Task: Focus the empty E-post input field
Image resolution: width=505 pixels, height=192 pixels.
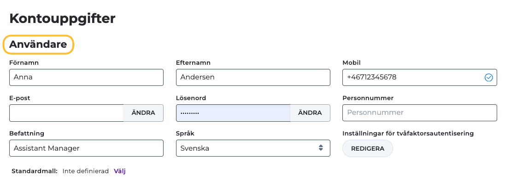Action: pyautogui.click(x=66, y=113)
